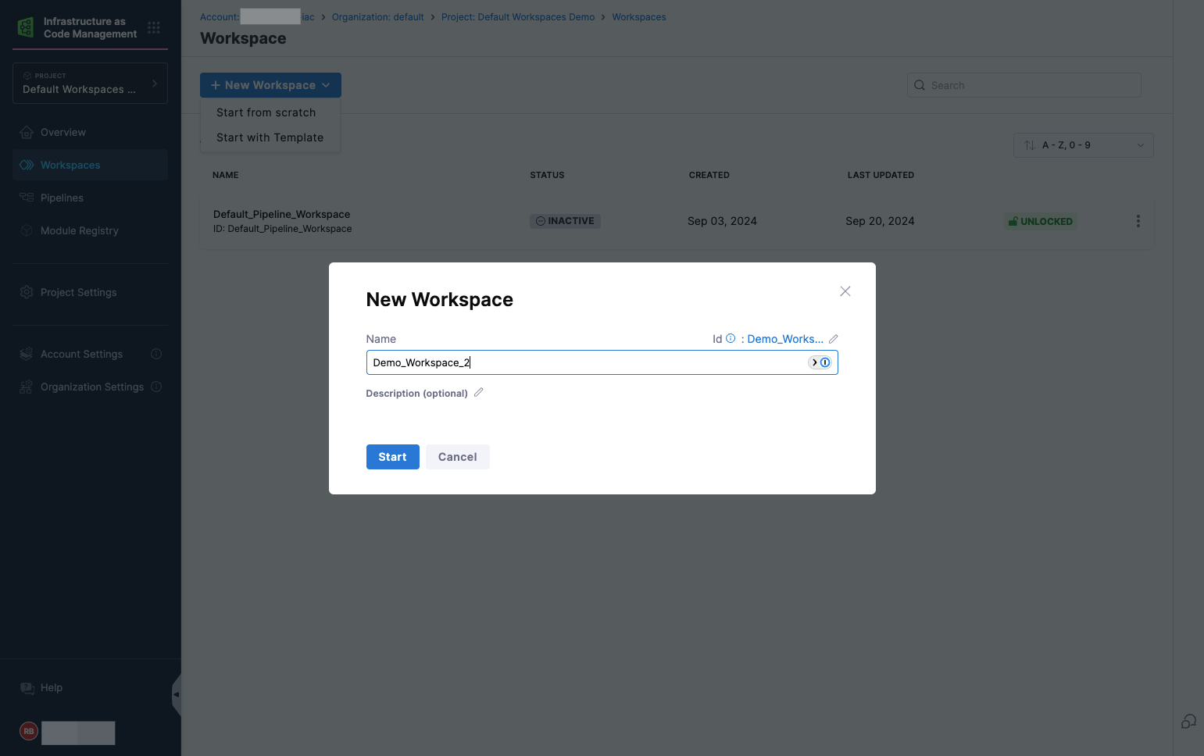Open Module Registry in sidebar
1204x756 pixels.
pyautogui.click(x=90, y=230)
